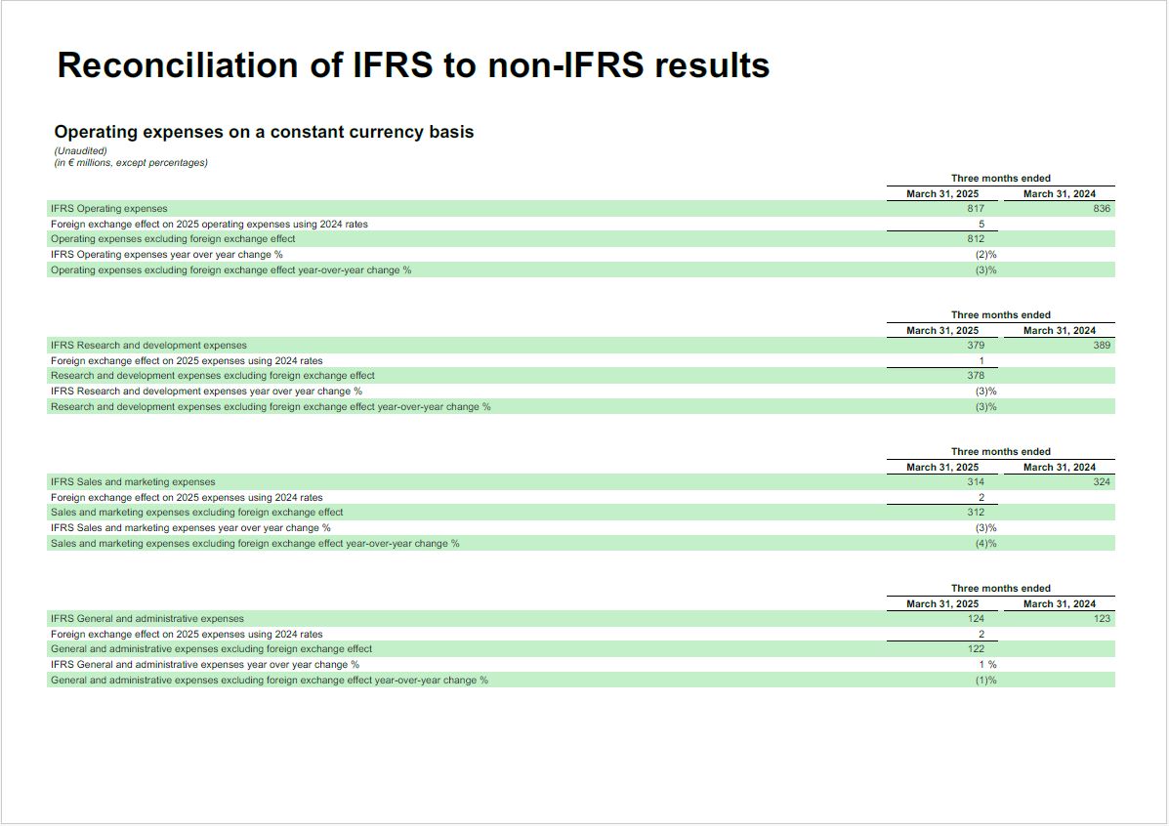The height and width of the screenshot is (826, 1169).
Task: Click the (4)% sales and marketing change value
Action: click(985, 544)
